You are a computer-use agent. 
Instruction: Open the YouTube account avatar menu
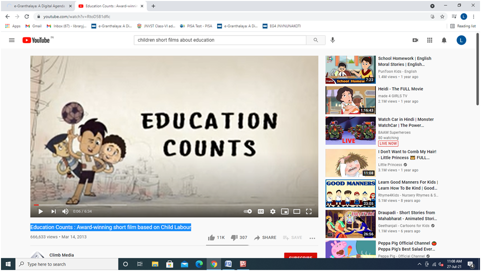pos(461,40)
